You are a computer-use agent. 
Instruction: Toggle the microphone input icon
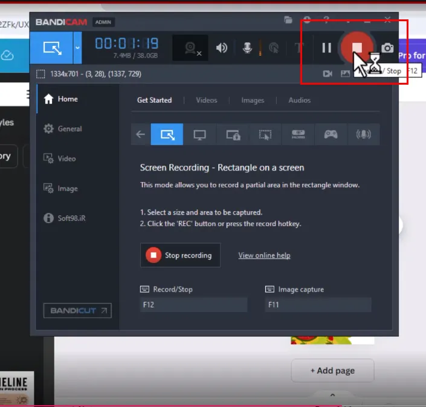(x=247, y=48)
